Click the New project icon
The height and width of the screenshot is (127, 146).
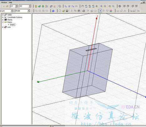tap(60, 11)
